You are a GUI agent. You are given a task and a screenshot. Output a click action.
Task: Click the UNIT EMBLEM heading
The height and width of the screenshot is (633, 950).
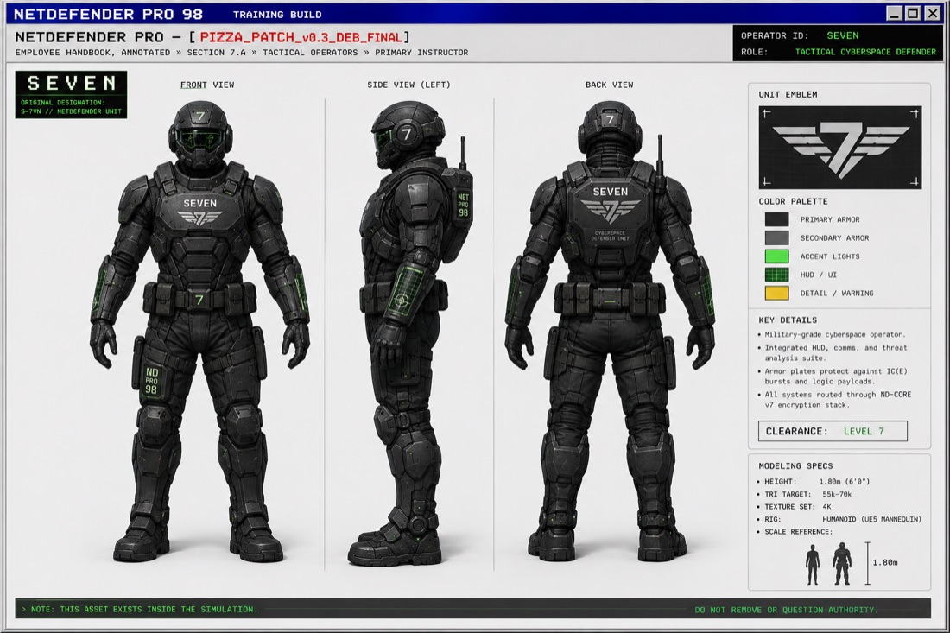[788, 94]
